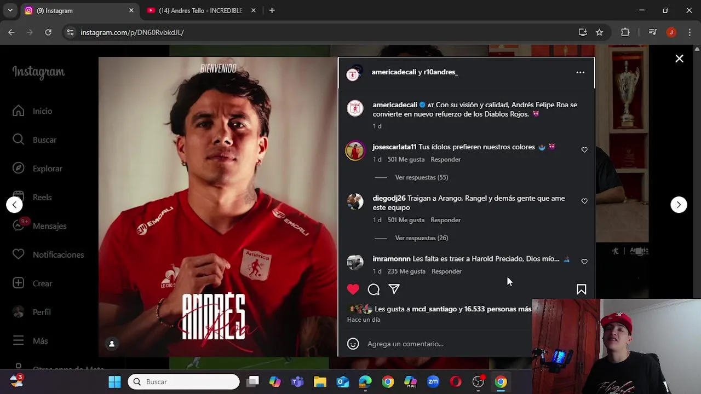Select the Crear plus icon
Image resolution: width=701 pixels, height=394 pixels.
pos(19,283)
